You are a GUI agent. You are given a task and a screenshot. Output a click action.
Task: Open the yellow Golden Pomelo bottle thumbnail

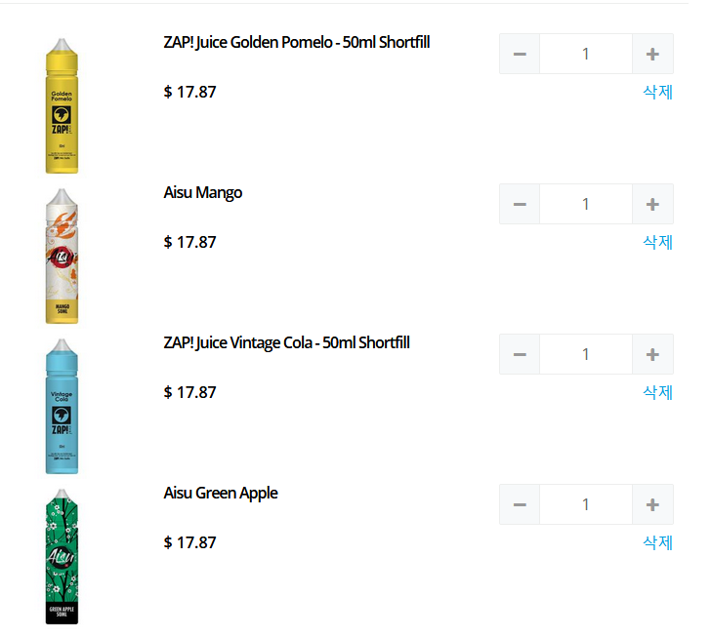[62, 105]
